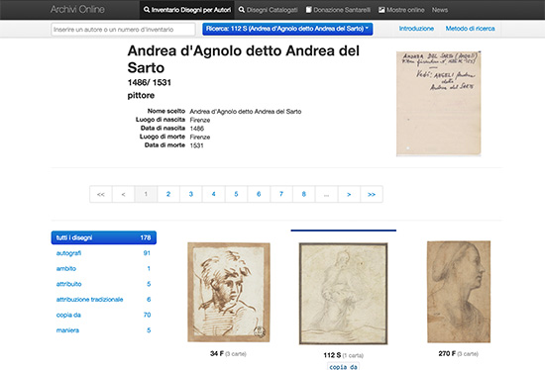545x370 pixels.
Task: Expand the Ricerca: 112 S dropdown button
Action: 287,29
